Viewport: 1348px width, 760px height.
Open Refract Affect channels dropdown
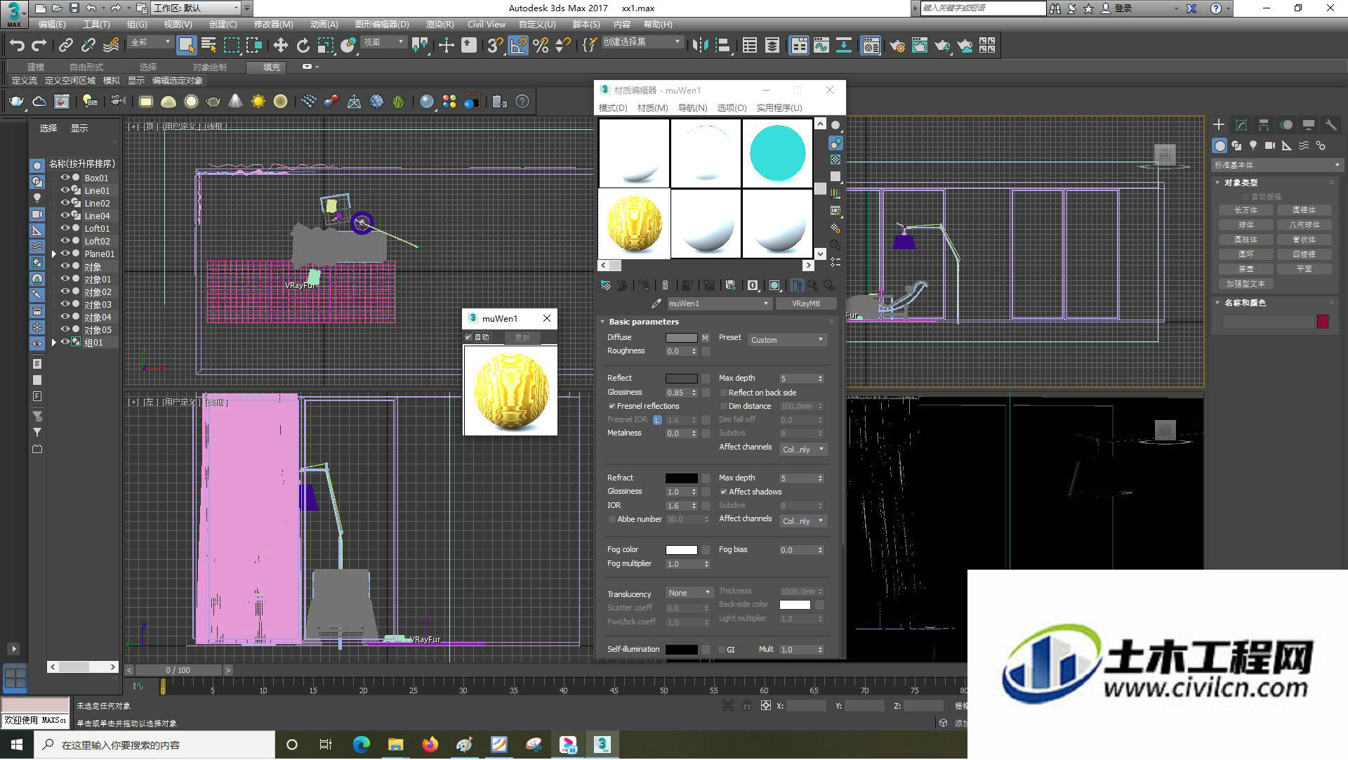(x=803, y=521)
